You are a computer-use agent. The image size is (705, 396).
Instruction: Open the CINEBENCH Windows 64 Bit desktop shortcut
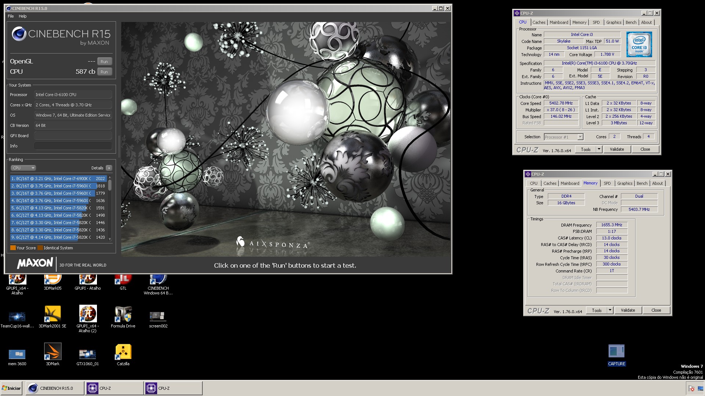coord(158,285)
